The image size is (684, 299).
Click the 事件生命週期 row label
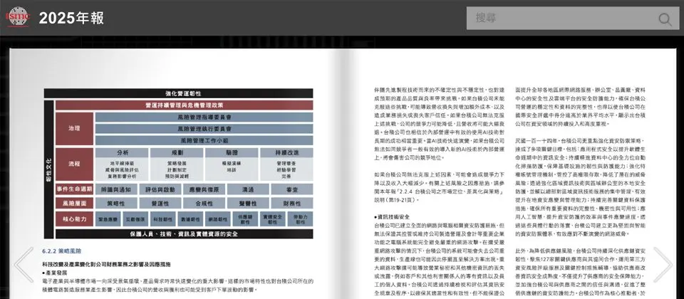pos(74,189)
